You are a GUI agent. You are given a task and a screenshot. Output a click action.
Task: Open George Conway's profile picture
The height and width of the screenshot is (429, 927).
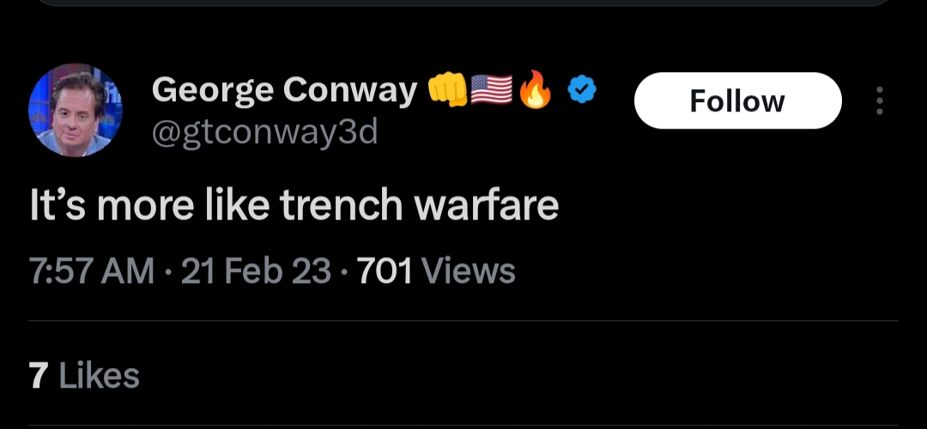76,110
